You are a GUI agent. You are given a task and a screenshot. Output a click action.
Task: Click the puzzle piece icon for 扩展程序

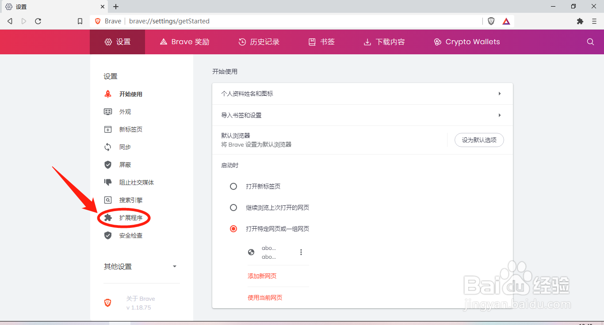click(108, 218)
